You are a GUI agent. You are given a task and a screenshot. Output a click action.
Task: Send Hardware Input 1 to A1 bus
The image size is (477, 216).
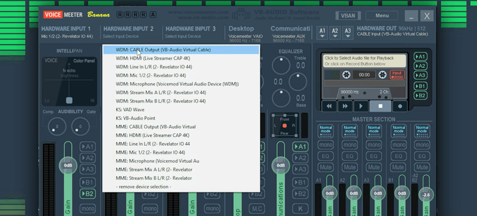click(87, 147)
